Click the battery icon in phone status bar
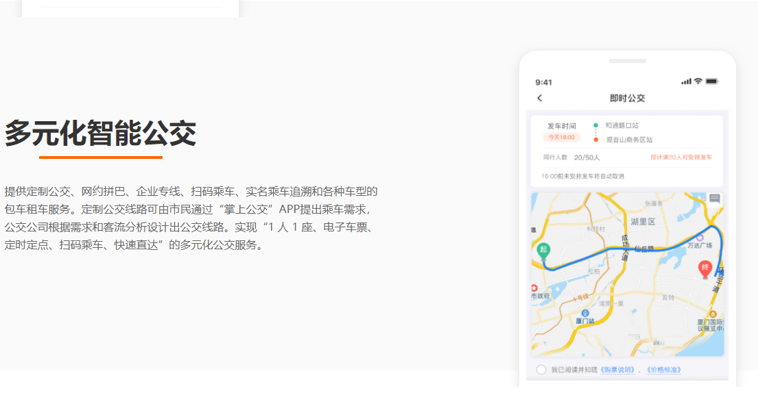 (711, 81)
